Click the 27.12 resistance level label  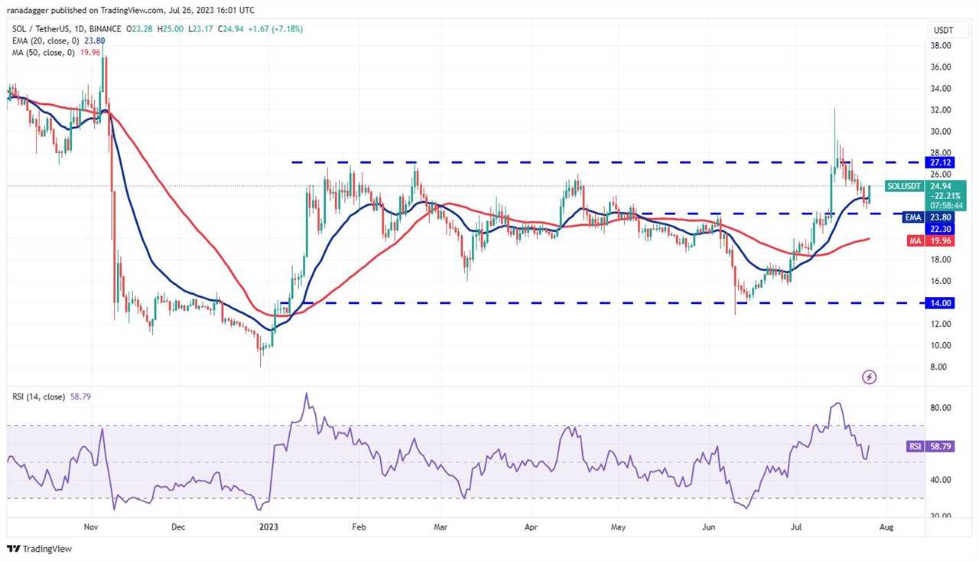pos(941,162)
